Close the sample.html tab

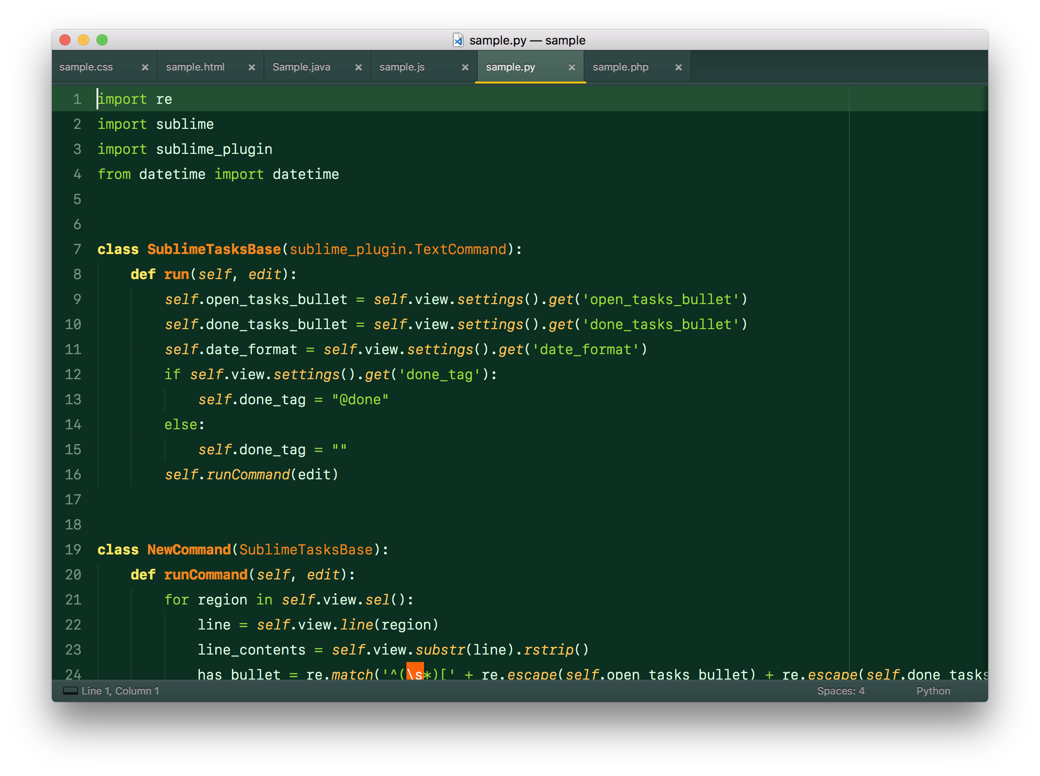(252, 68)
